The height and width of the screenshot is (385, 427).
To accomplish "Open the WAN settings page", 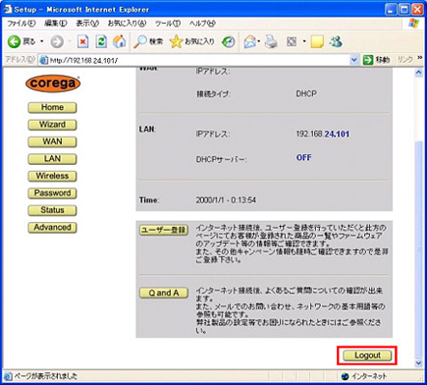I will [52, 141].
